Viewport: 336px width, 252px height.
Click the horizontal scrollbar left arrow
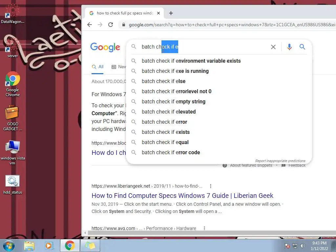coord(85,233)
